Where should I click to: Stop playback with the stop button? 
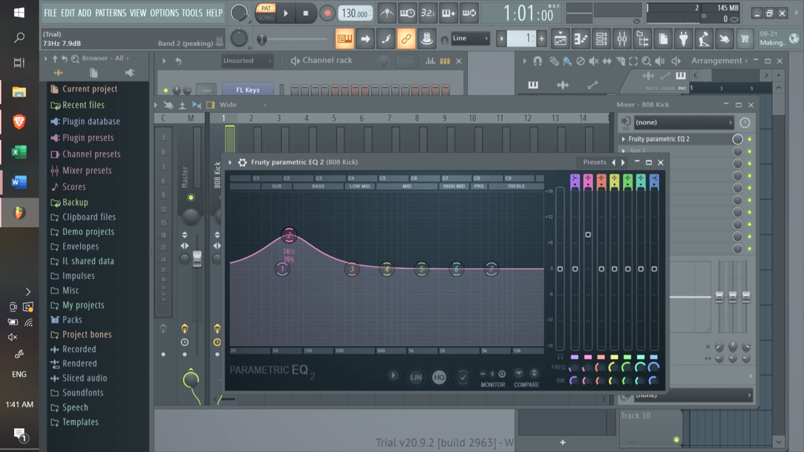tap(306, 13)
